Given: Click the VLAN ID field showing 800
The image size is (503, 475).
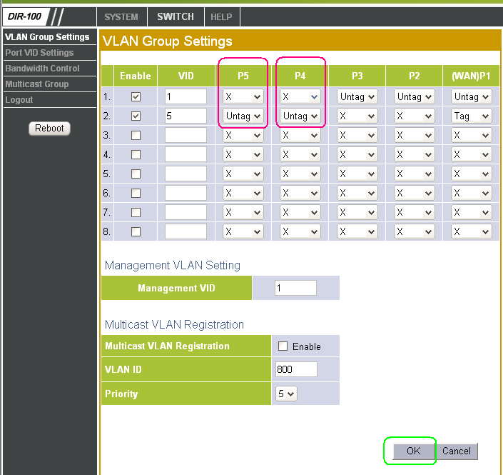Looking at the screenshot, I should (296, 369).
